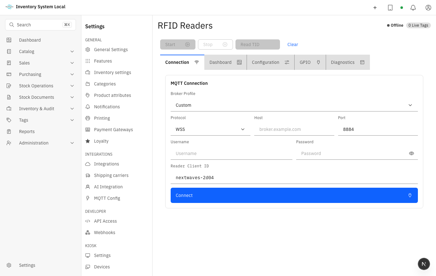The image size is (436, 276).
Task: Click the Printing printer icon
Action: click(88, 118)
